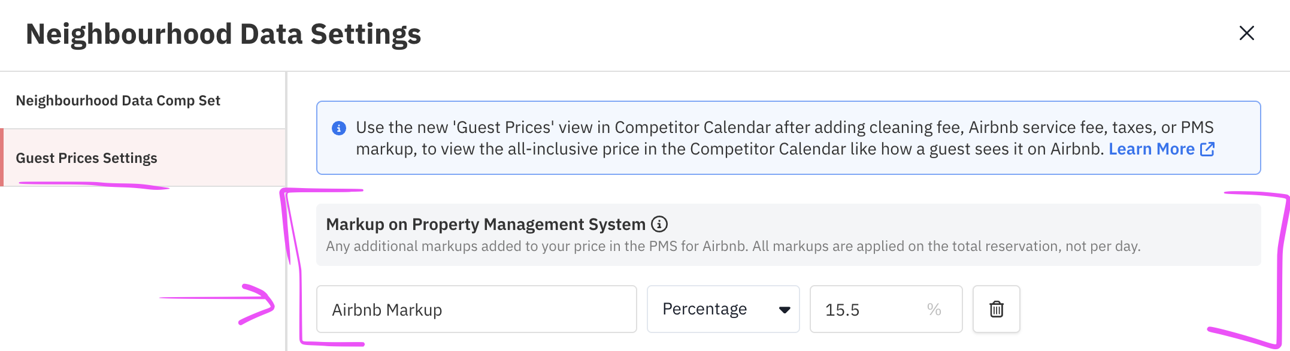Click the Neighbourhood Data Settings title

coord(223,34)
